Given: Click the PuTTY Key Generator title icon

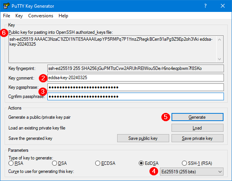Looking at the screenshot, I should click(x=6, y=6).
